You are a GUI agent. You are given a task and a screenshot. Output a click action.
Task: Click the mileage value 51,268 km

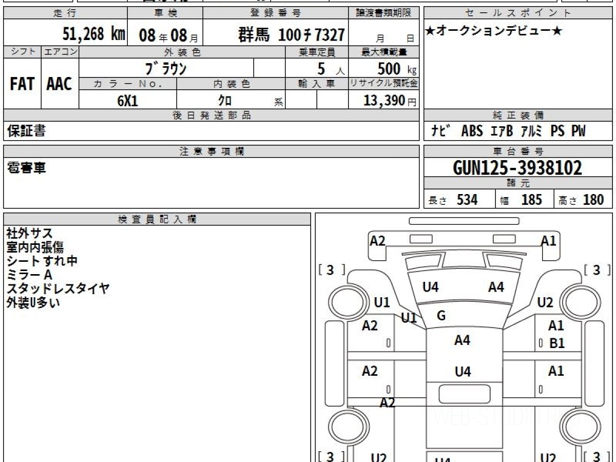(x=94, y=34)
